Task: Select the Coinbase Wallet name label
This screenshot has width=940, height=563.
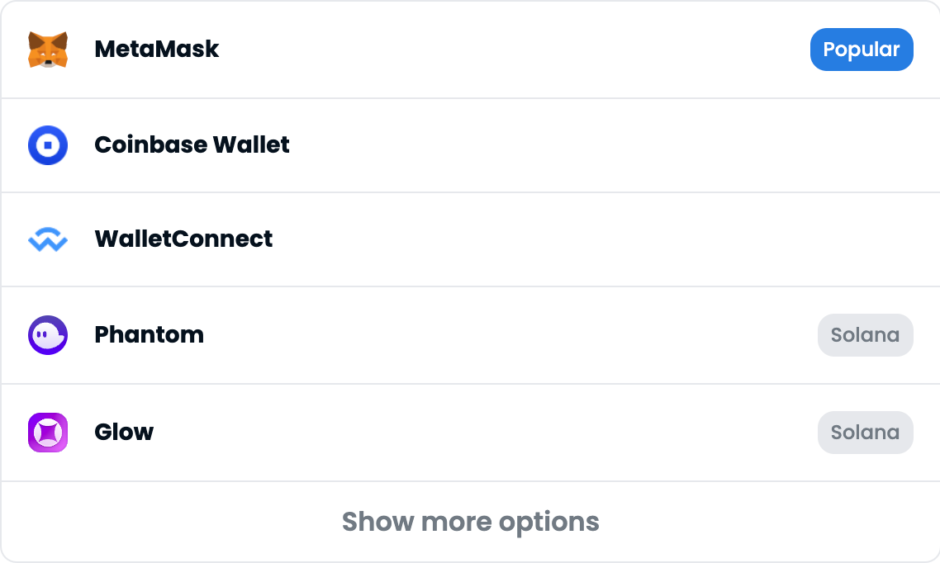Action: [192, 145]
